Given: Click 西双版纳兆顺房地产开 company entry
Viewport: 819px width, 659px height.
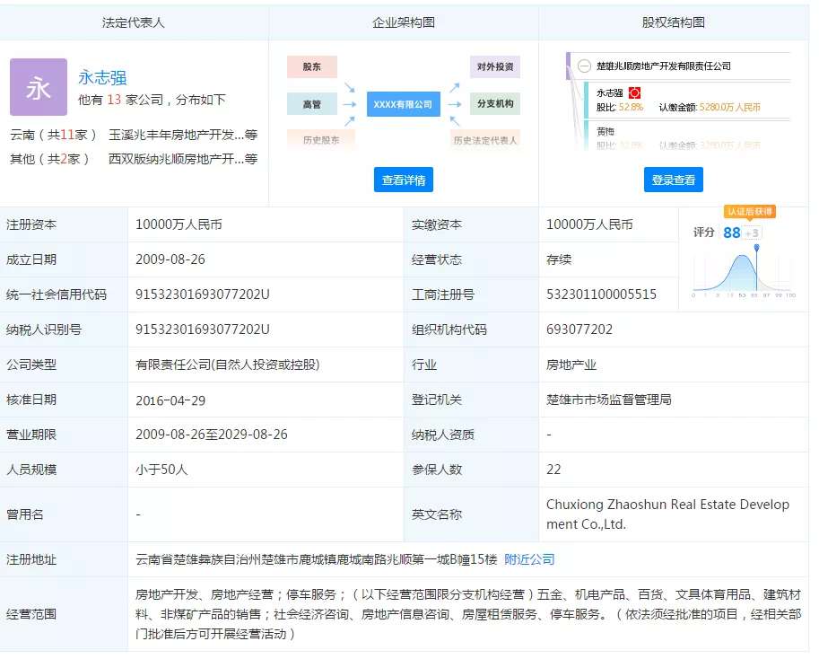Looking at the screenshot, I should click(x=183, y=159).
